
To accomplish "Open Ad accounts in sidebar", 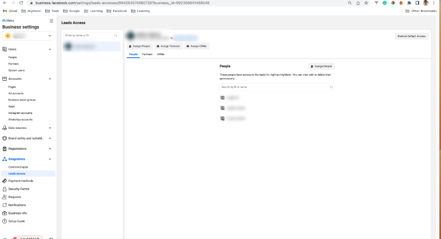I will [x=16, y=93].
